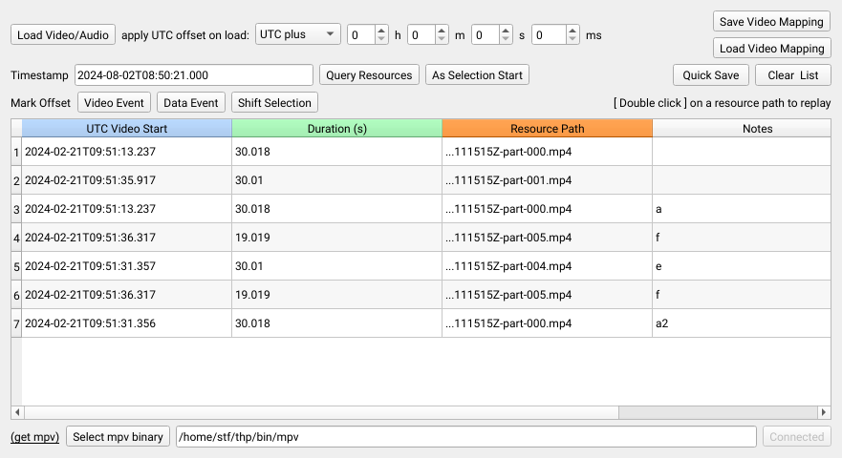Viewport: 842px width, 458px height.
Task: Click horizontal scrollbar right arrow
Action: [x=824, y=412]
